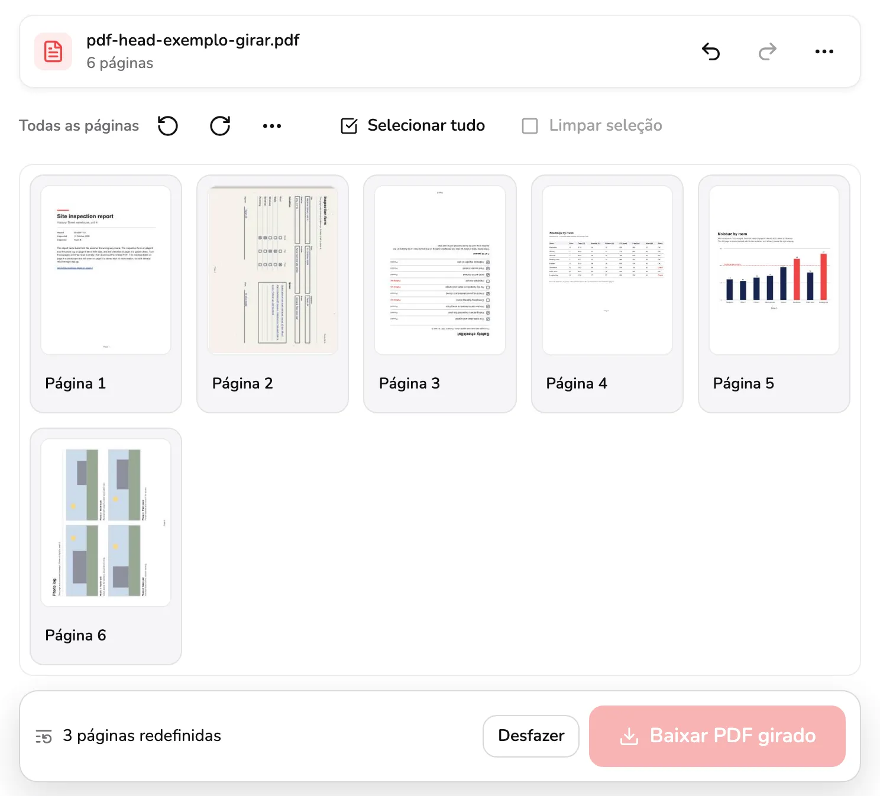Select the Página 2 thumbnail
This screenshot has width=880, height=796.
pos(273,270)
